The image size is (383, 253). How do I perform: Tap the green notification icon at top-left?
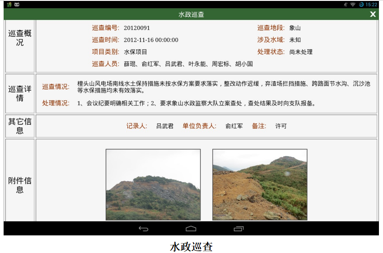click(x=9, y=4)
